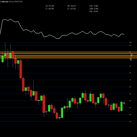Click the OL: 3.01 reading
The image size is (137, 137).
pos(94,12)
